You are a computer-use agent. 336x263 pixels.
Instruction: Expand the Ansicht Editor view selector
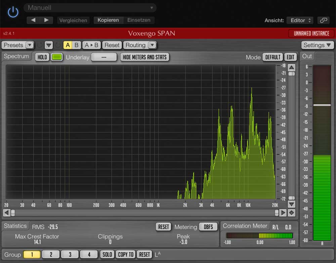(x=300, y=20)
